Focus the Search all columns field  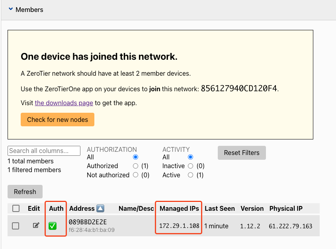[x=44, y=151]
